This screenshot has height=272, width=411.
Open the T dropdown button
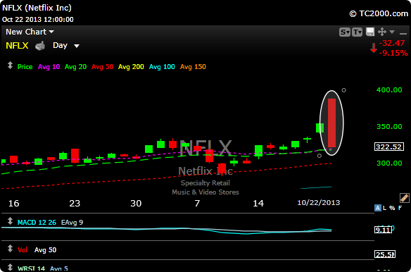[x=357, y=32]
